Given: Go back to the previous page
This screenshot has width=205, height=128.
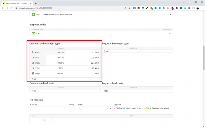Looking at the screenshot, I should [3, 8].
